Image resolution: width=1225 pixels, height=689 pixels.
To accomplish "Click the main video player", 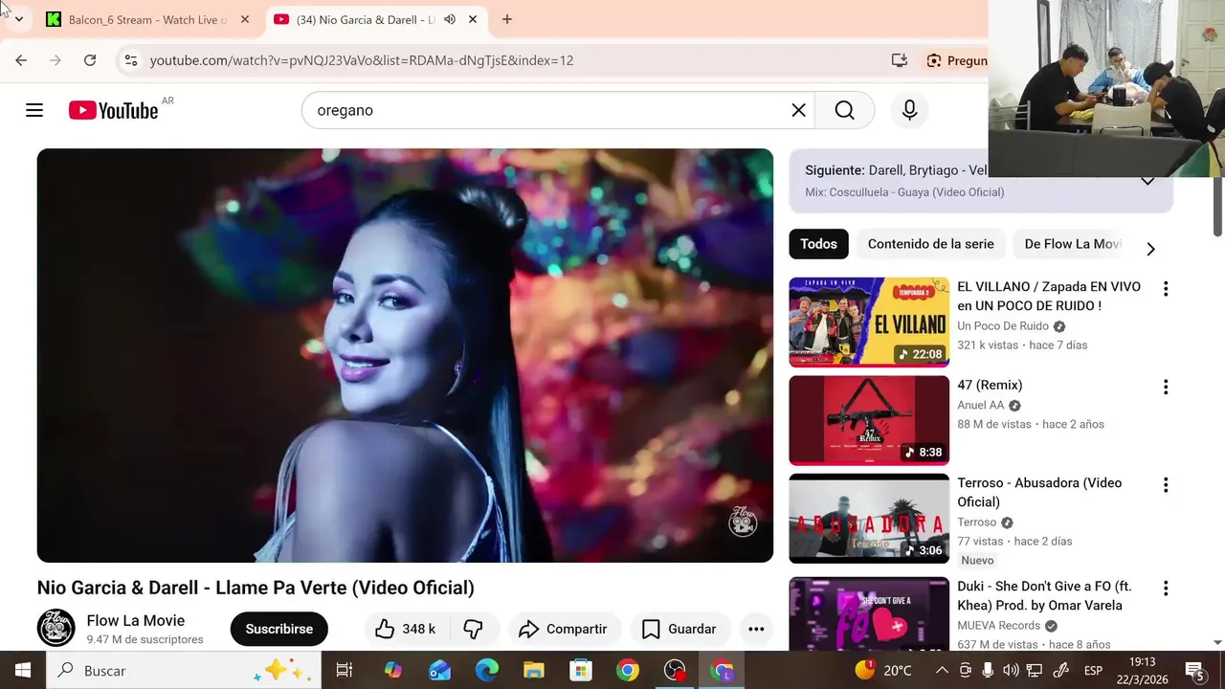I will [x=405, y=355].
